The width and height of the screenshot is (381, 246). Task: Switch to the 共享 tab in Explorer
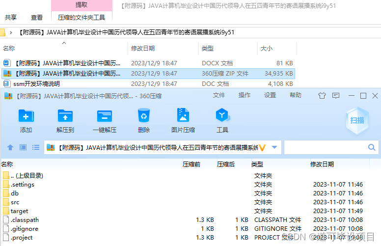[11, 18]
